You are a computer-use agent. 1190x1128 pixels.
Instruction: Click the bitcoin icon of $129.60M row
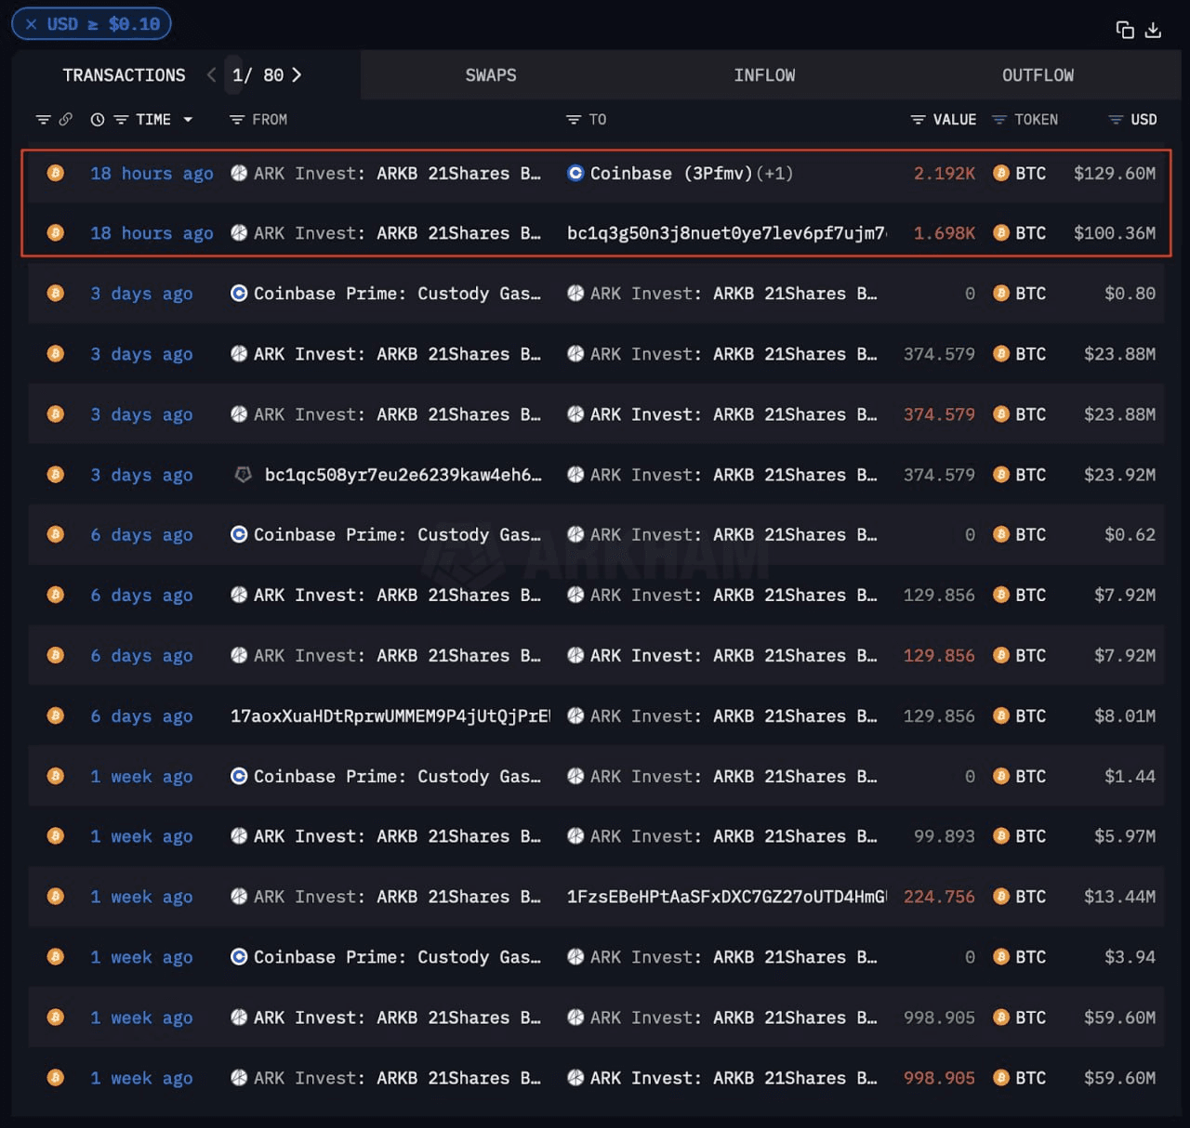point(56,173)
